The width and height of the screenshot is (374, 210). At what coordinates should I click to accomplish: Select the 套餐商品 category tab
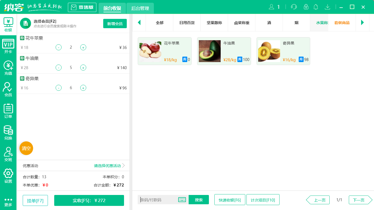[x=342, y=23]
